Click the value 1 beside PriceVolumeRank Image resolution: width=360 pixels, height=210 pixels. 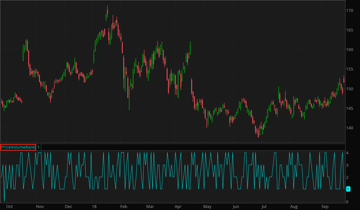(38, 147)
